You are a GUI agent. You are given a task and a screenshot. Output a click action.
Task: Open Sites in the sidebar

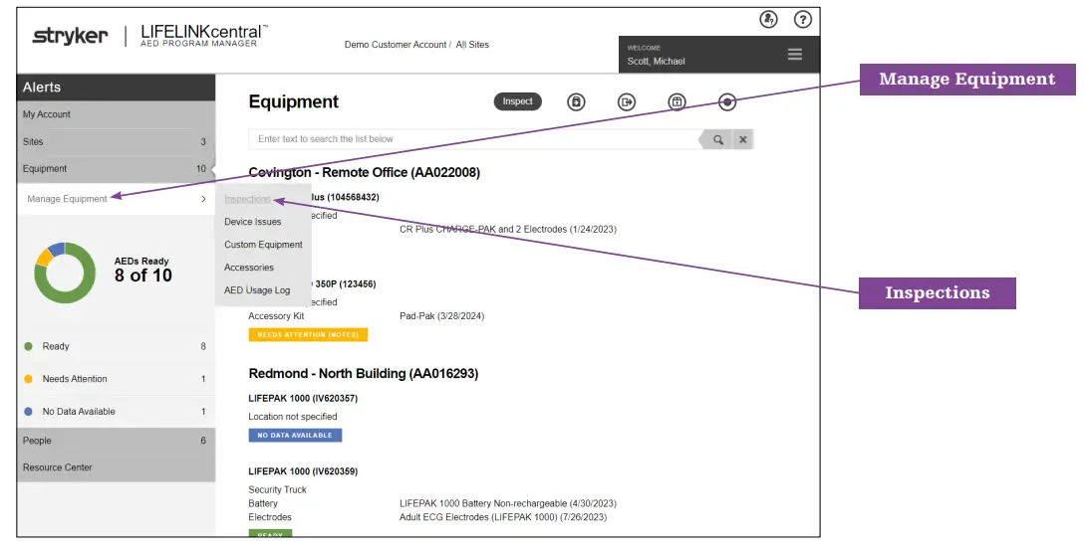[x=117, y=141]
